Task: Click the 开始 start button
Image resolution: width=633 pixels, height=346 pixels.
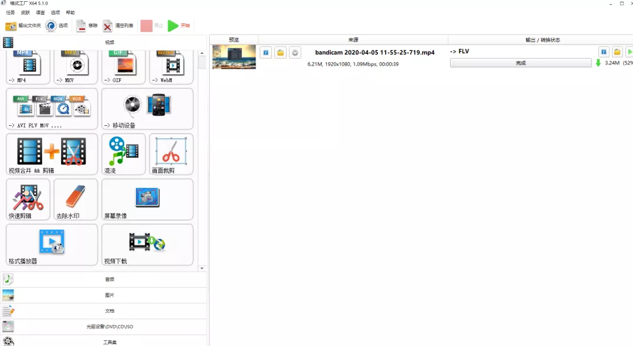Action: click(179, 25)
